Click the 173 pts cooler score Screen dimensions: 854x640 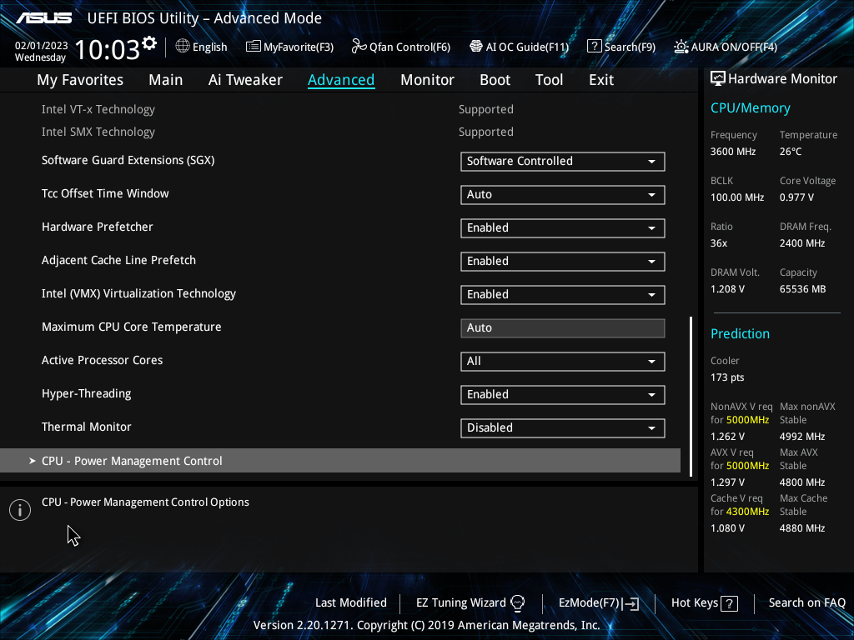(x=727, y=377)
